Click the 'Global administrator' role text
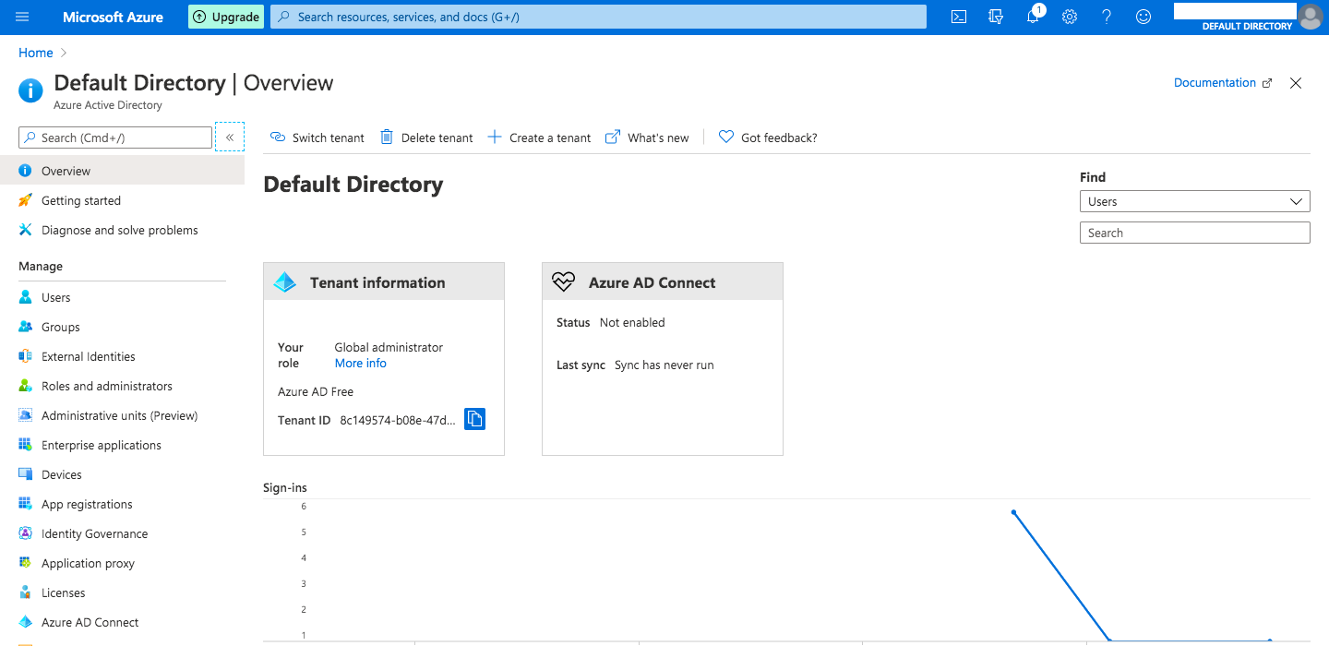This screenshot has height=646, width=1329. click(x=389, y=347)
